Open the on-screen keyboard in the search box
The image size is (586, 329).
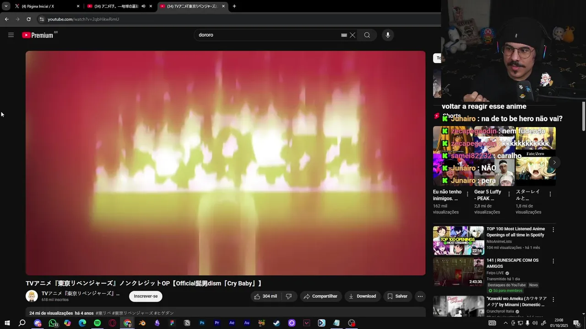pyautogui.click(x=344, y=35)
